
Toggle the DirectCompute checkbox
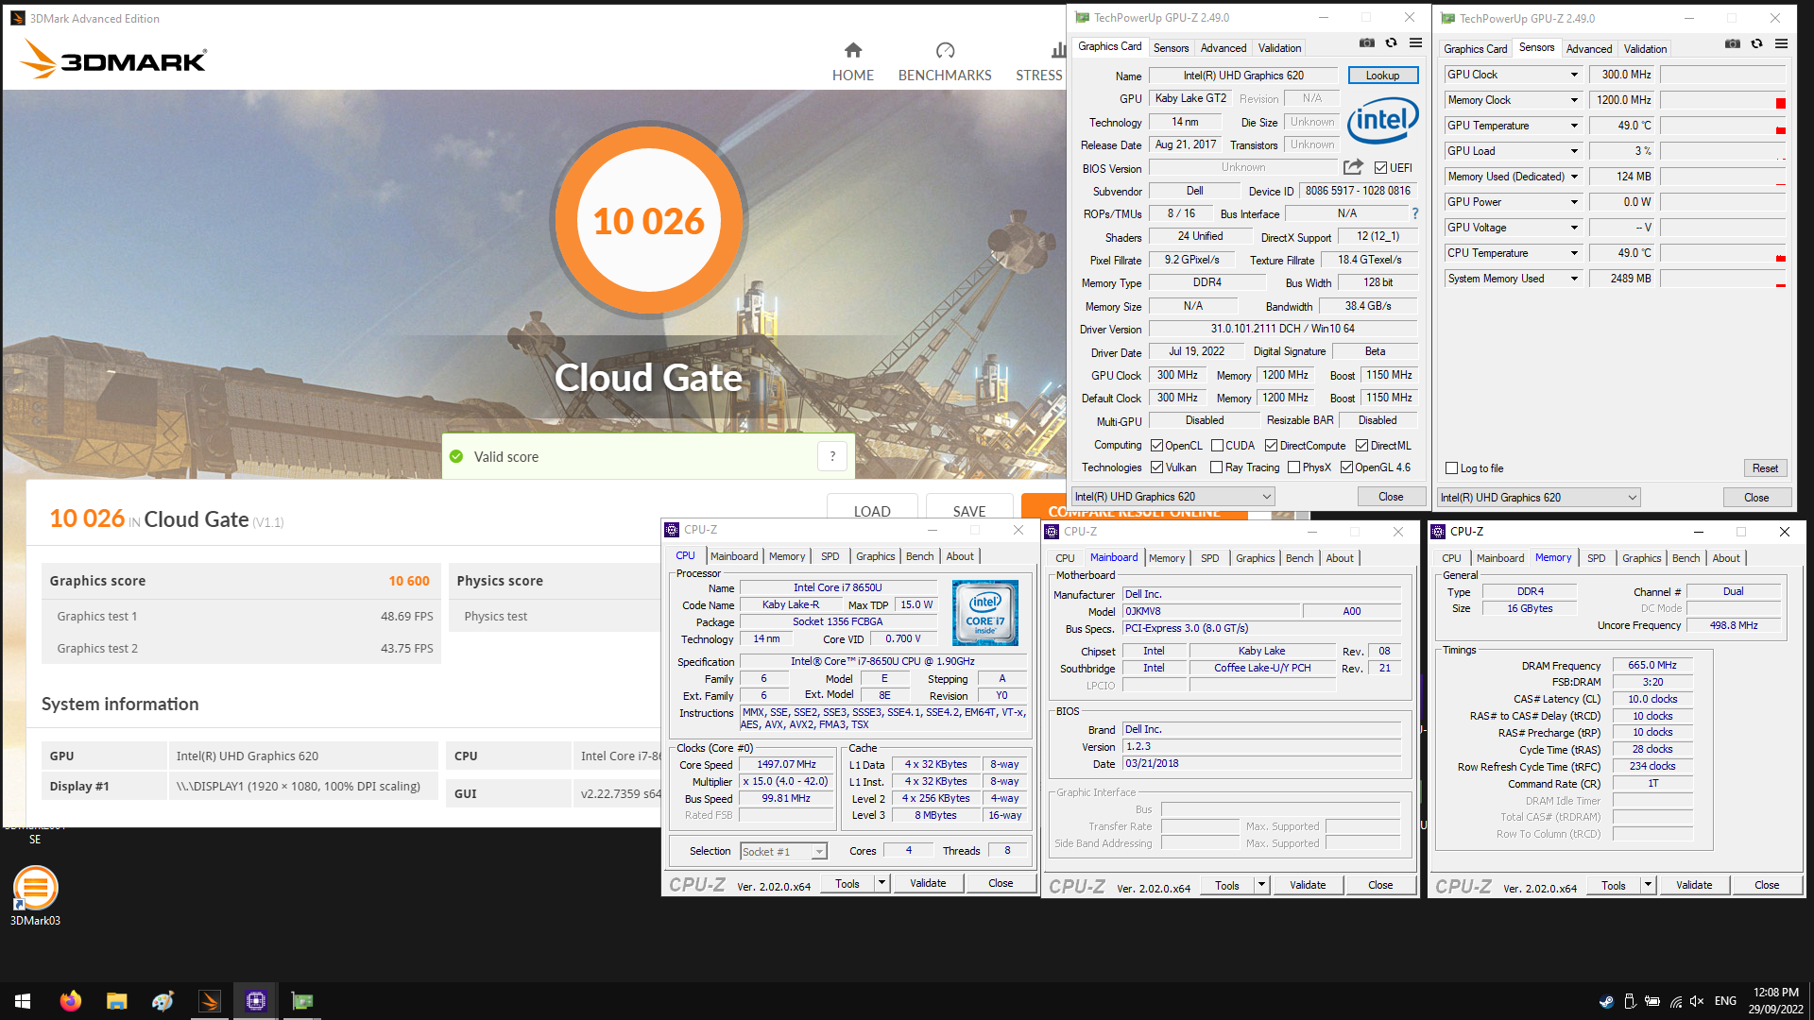pyautogui.click(x=1271, y=446)
